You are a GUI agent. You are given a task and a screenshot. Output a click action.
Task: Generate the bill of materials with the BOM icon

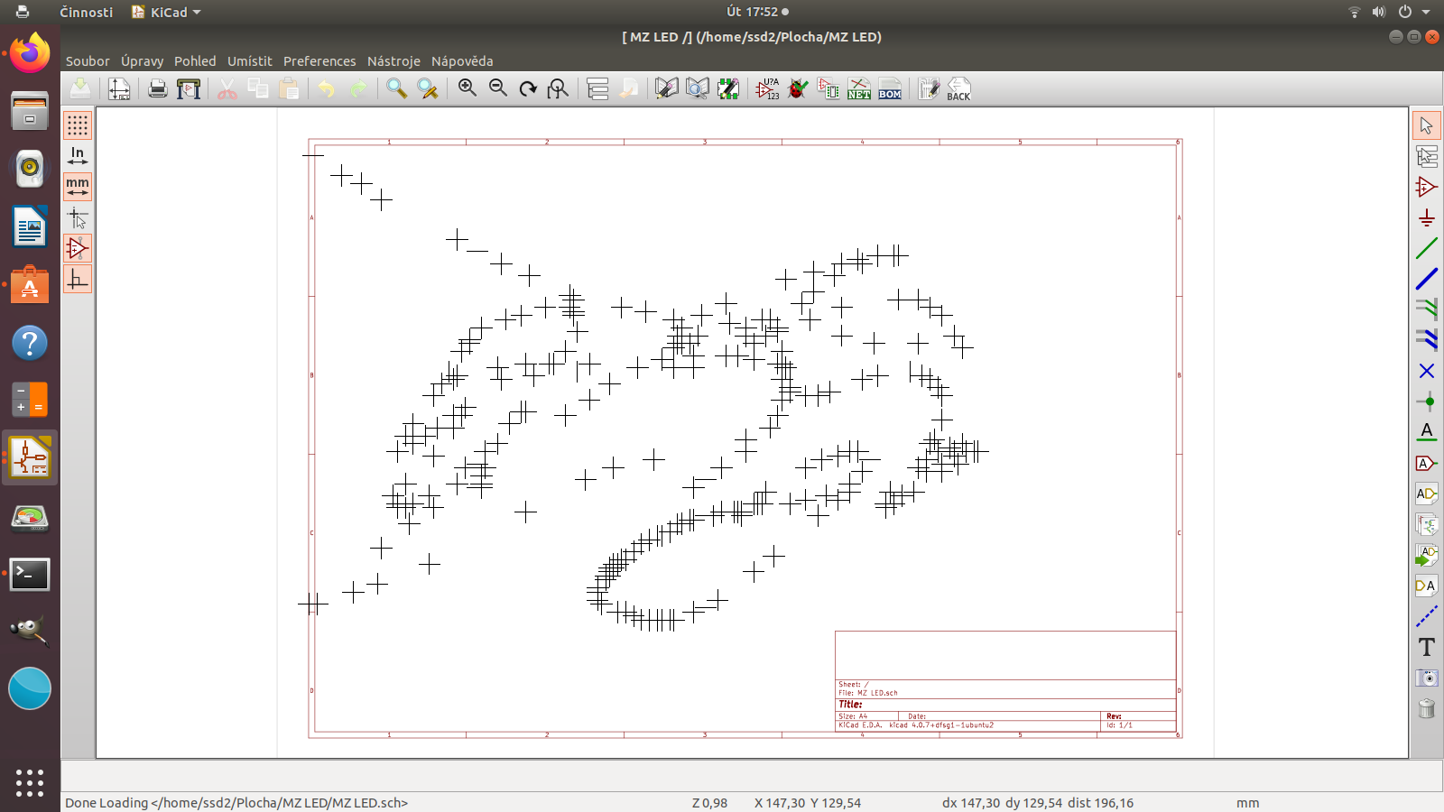pyautogui.click(x=890, y=88)
